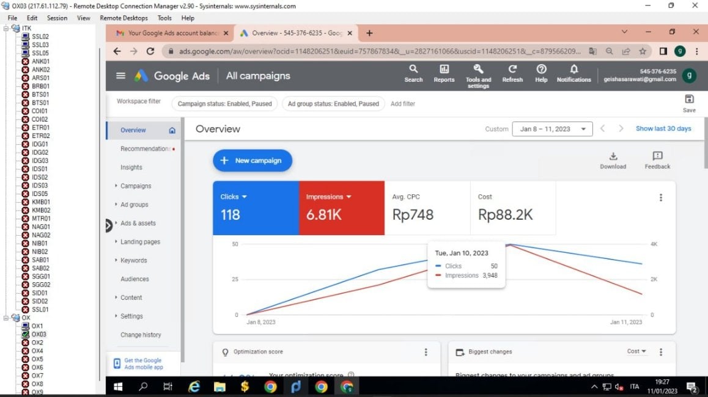Screen dimensions: 708x397
Task: Share this page icon in address bar
Action: [x=626, y=51]
